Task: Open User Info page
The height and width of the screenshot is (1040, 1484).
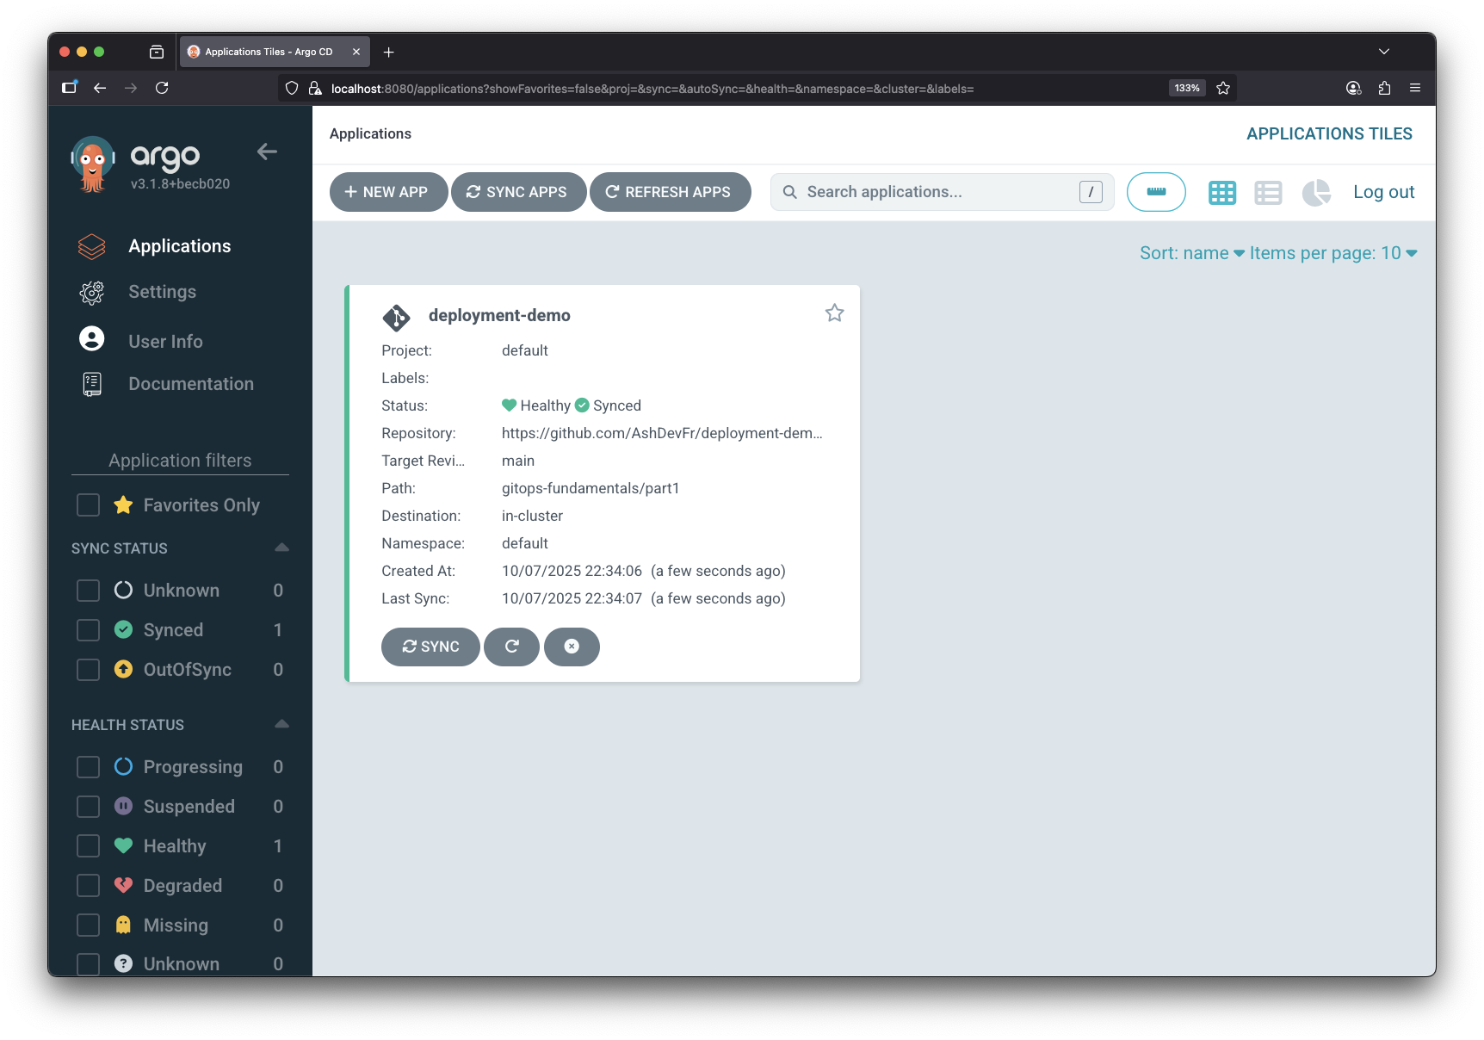Action: coord(165,341)
